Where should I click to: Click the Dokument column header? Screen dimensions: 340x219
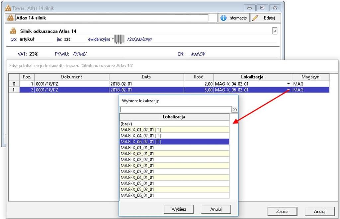pyautogui.click(x=72, y=77)
